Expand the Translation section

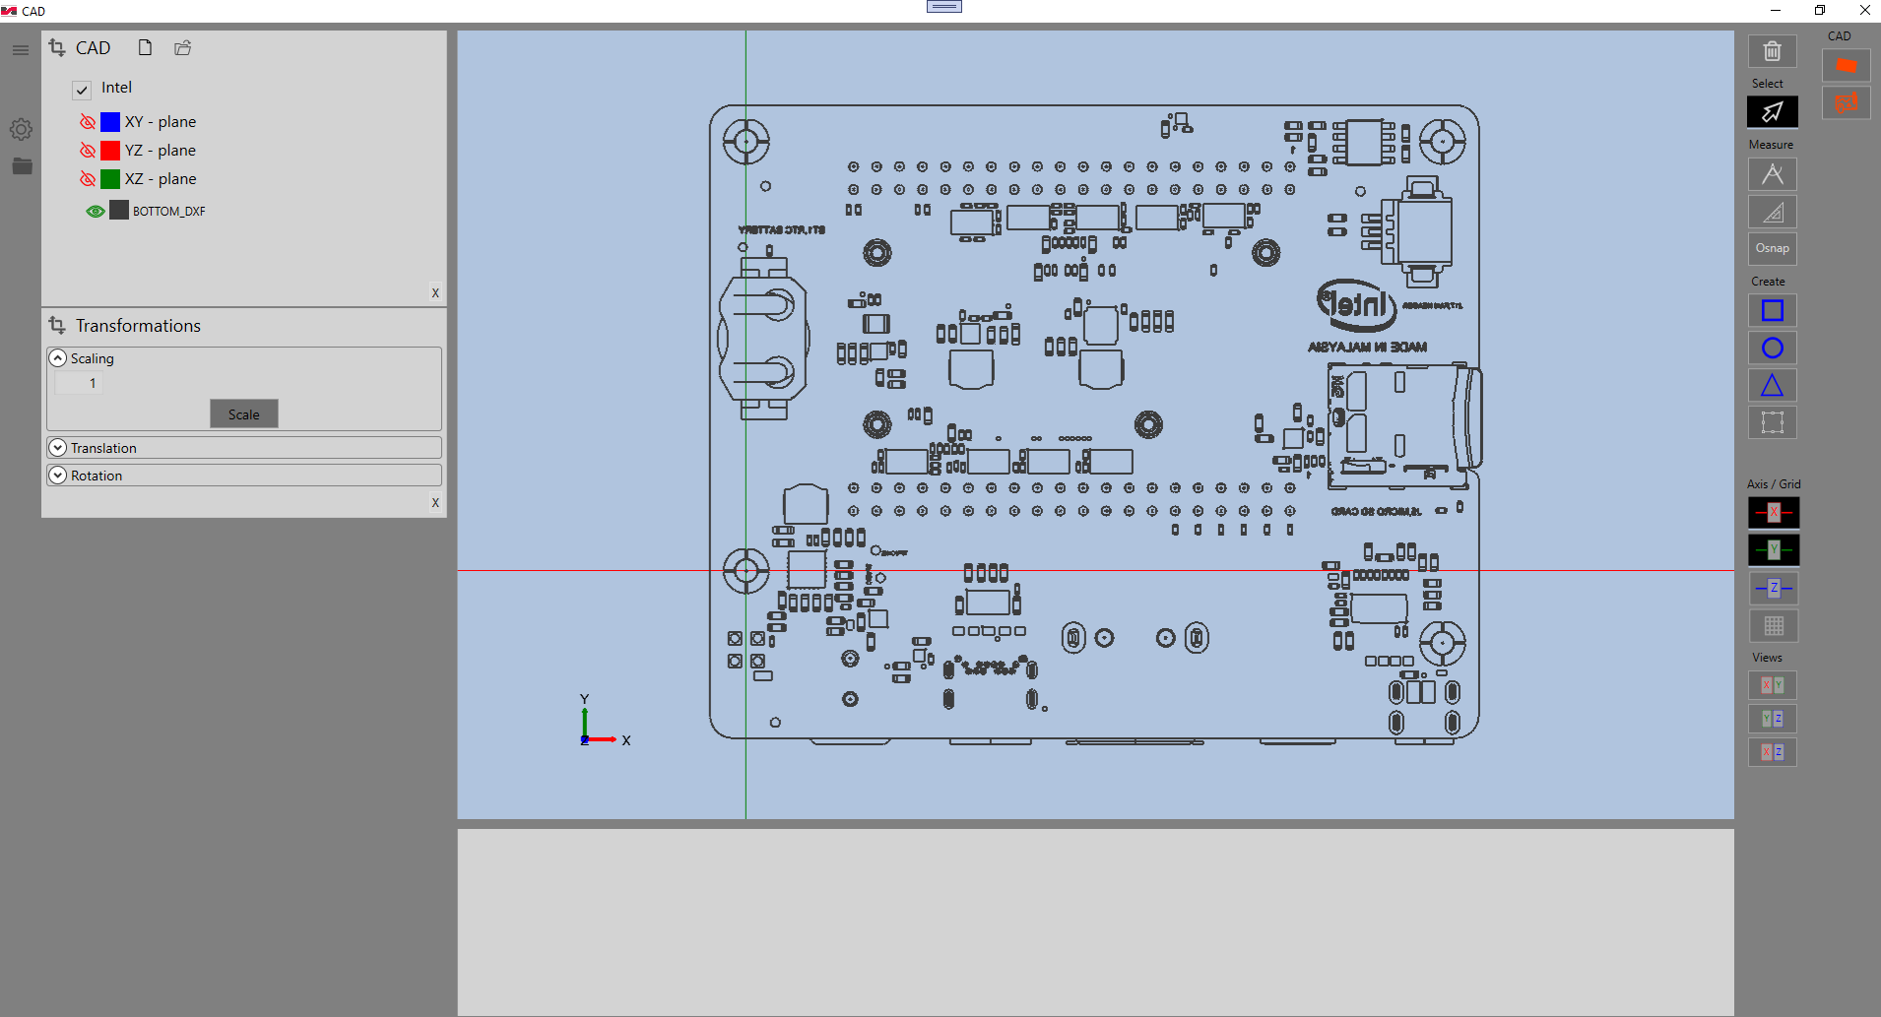click(x=58, y=448)
